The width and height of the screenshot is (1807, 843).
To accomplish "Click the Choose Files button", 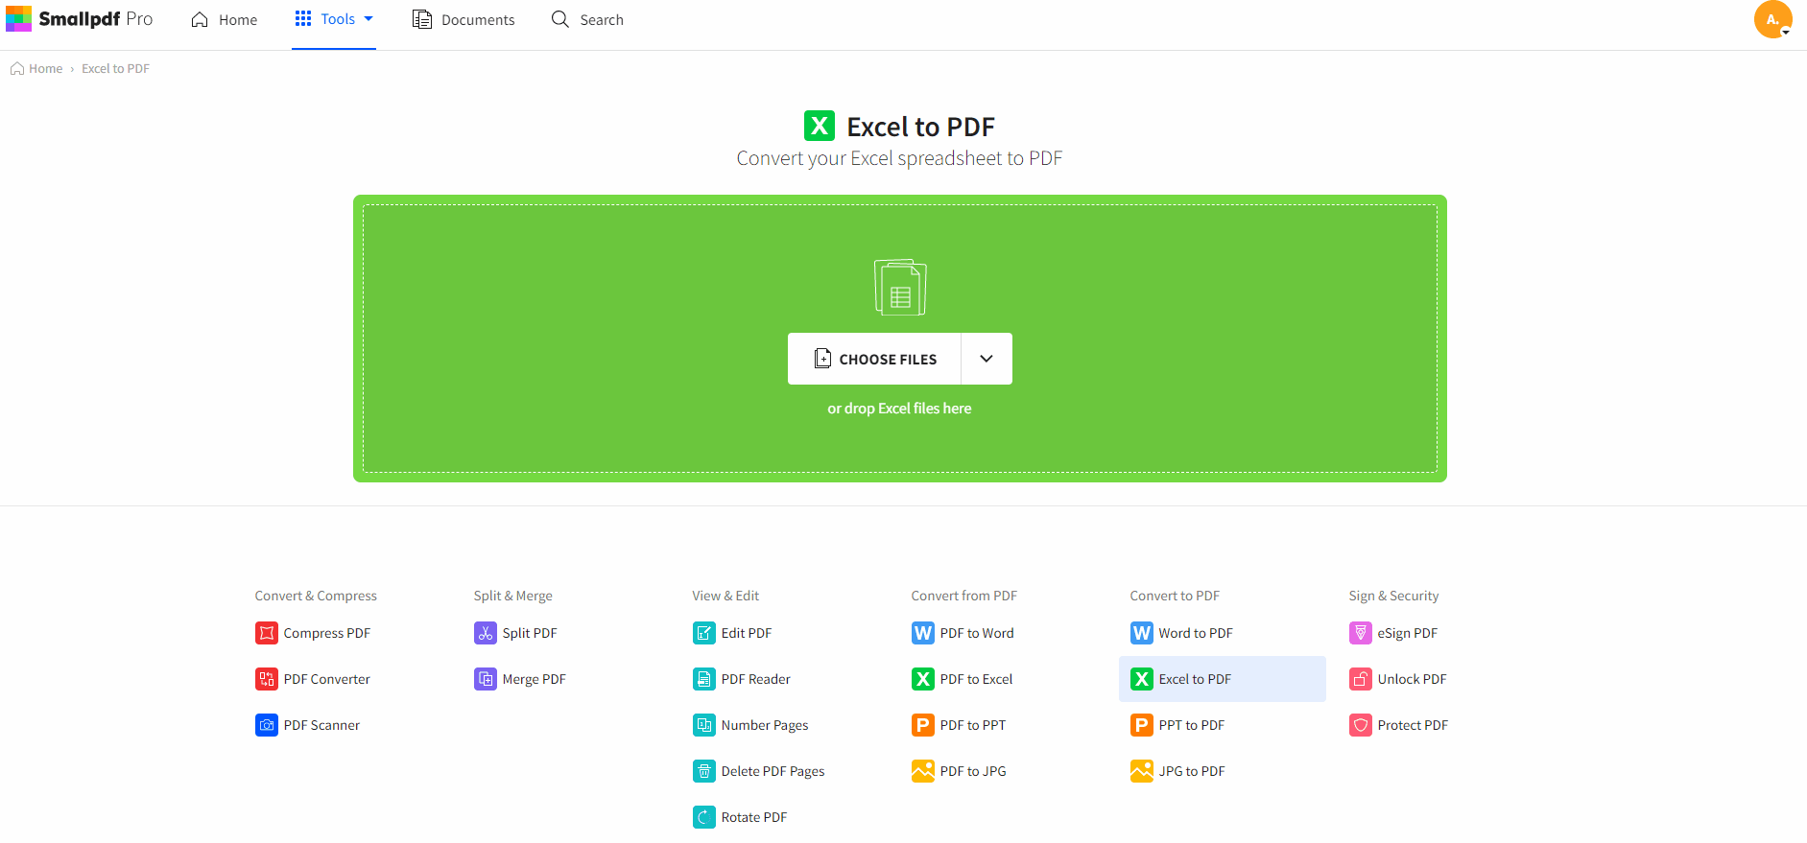I will click(874, 359).
